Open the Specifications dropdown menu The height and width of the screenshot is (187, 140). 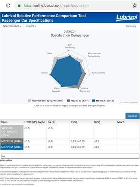click(x=12, y=26)
